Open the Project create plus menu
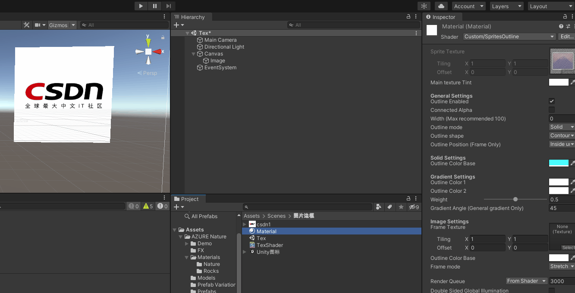 tap(179, 207)
